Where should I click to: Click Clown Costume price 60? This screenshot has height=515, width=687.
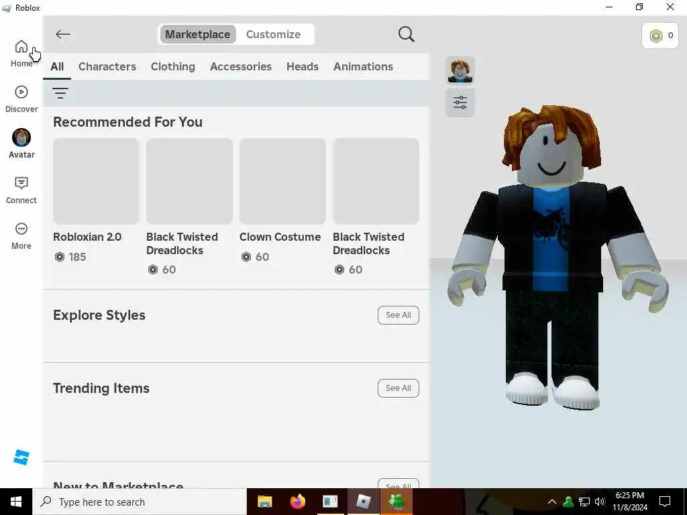point(256,257)
